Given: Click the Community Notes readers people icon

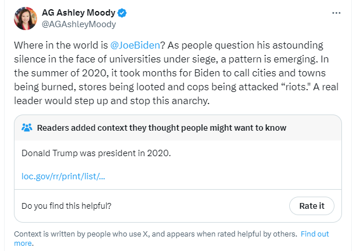Looking at the screenshot, I should click(27, 127).
